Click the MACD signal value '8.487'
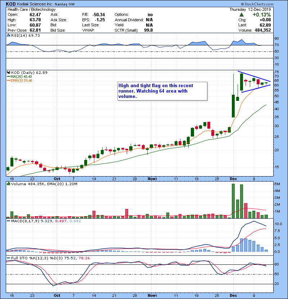The image size is (288, 299). [61, 221]
